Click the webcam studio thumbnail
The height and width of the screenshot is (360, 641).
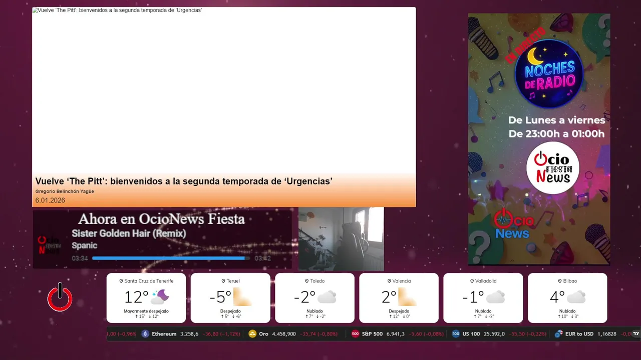tap(341, 239)
